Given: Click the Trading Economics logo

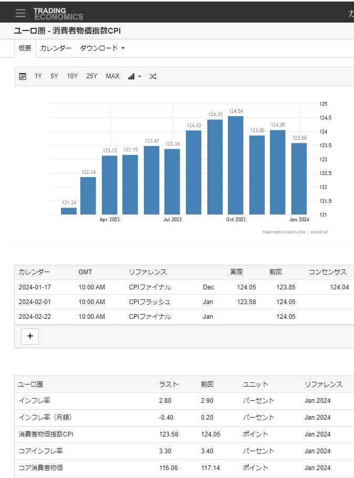Looking at the screenshot, I should click(58, 13).
